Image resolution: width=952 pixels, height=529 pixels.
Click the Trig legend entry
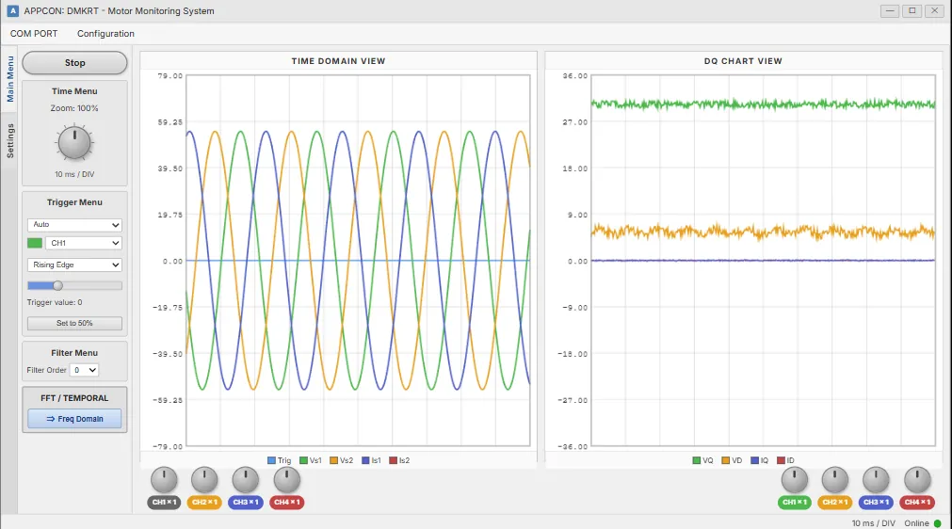[280, 460]
